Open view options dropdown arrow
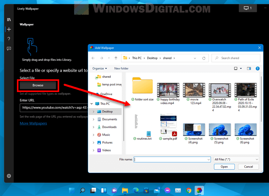The image size is (269, 196). point(241,69)
